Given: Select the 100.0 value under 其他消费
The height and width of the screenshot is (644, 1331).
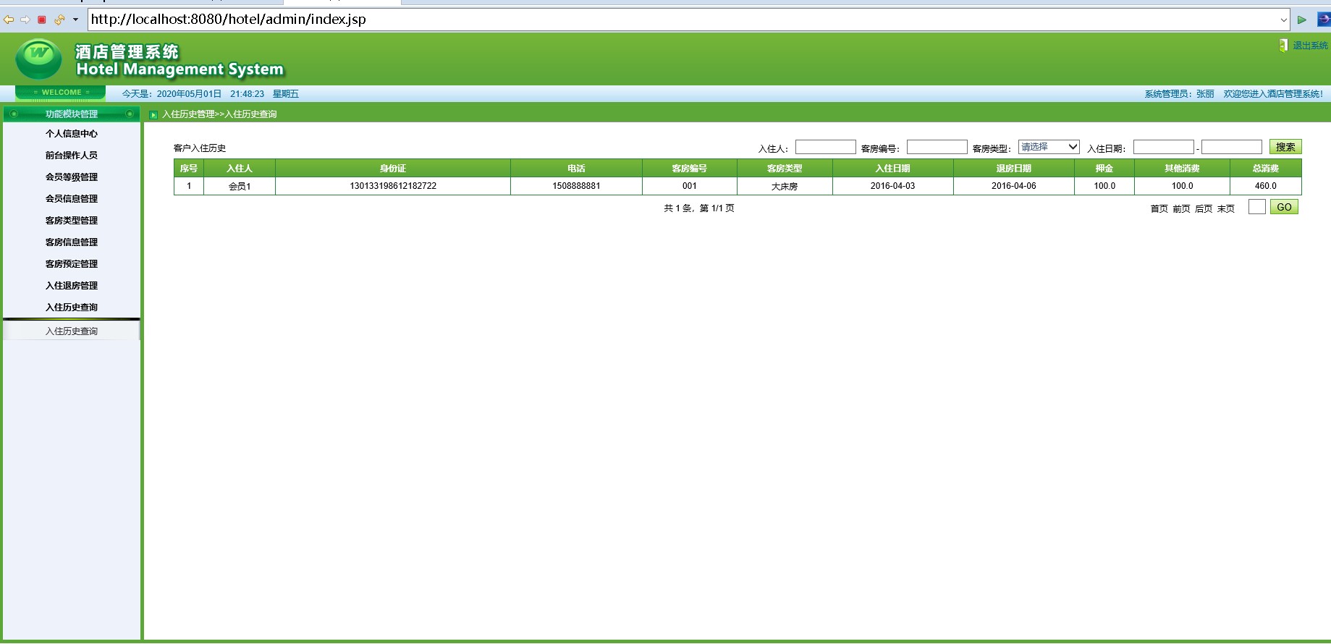Looking at the screenshot, I should point(1183,186).
